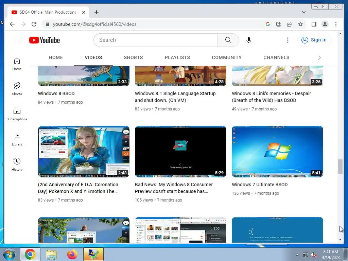Open the tree landscape desktop thumbnail
Screen dimensions: 348x261
point(84,230)
